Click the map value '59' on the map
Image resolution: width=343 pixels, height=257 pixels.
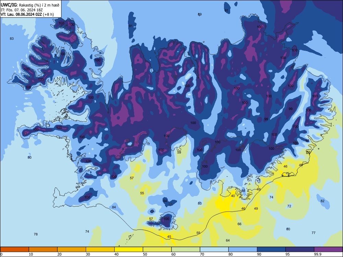[179, 152]
